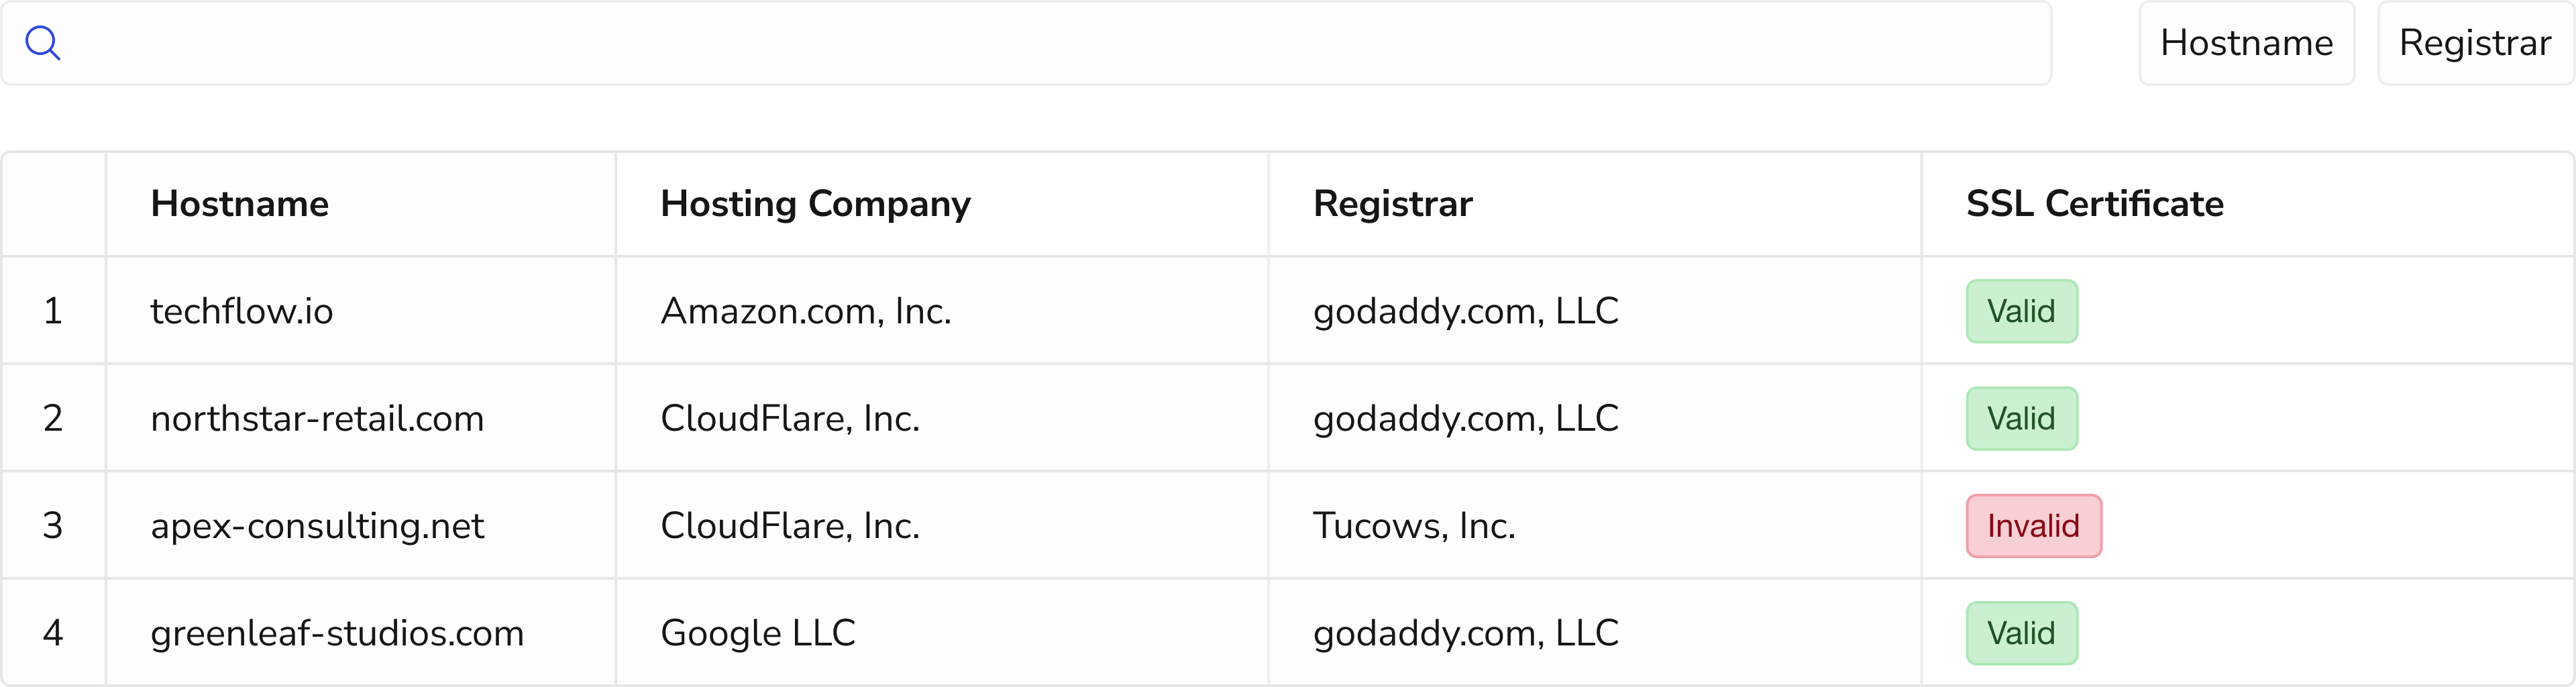Click the CloudFlare, Inc. entry for apex-consulting.net

(x=790, y=525)
